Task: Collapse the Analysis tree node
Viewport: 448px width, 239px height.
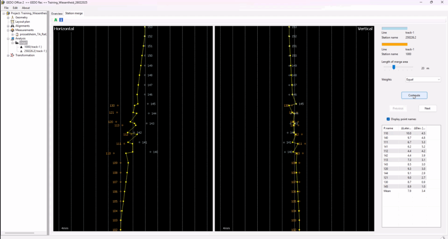Action: coord(8,39)
